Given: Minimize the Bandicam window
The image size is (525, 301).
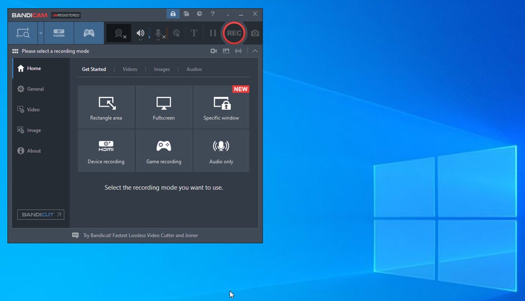Looking at the screenshot, I should 241,14.
